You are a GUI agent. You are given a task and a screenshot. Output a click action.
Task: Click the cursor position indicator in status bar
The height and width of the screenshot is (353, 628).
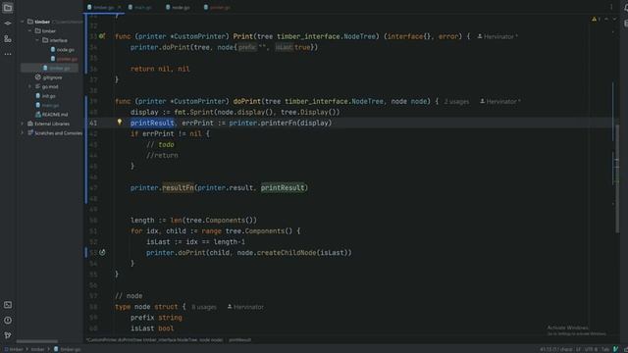[x=556, y=349]
